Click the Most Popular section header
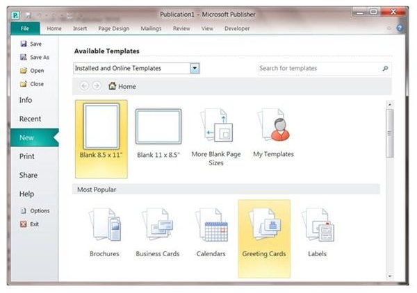The image size is (417, 293). [226, 190]
